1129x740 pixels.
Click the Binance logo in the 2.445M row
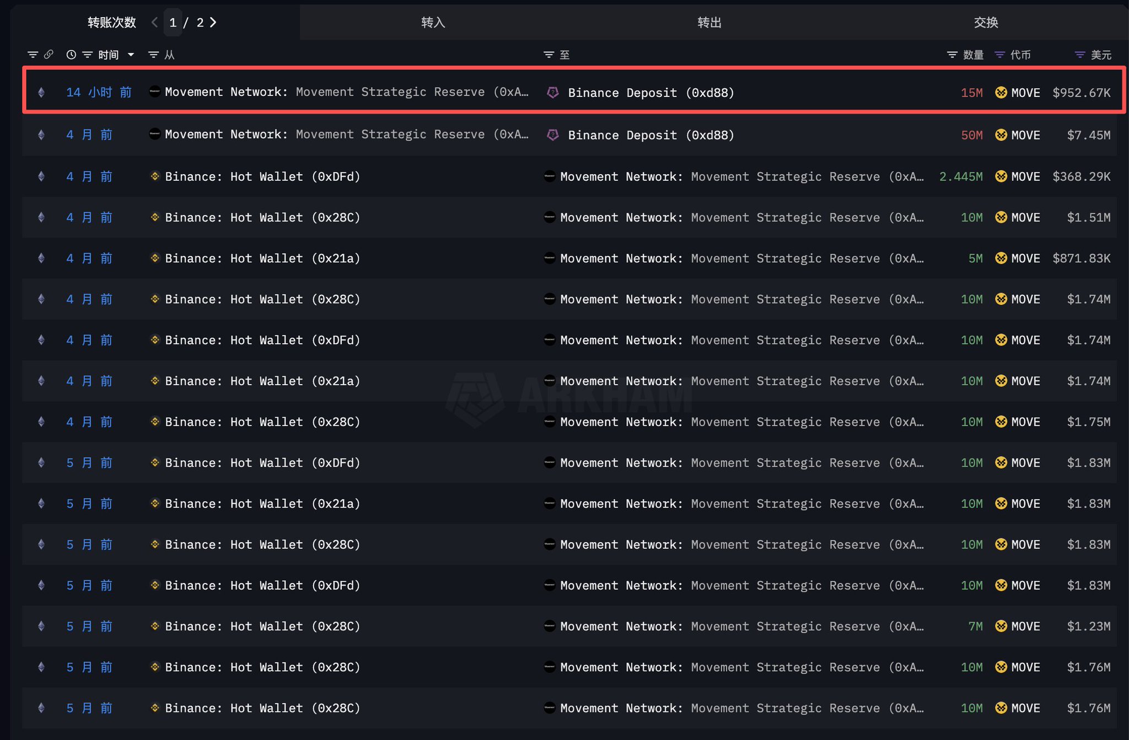[x=155, y=176]
